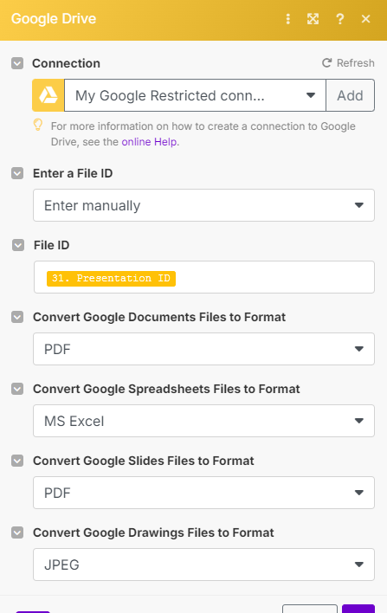Click the Add connection button
Image resolution: width=387 pixels, height=613 pixels.
[351, 95]
